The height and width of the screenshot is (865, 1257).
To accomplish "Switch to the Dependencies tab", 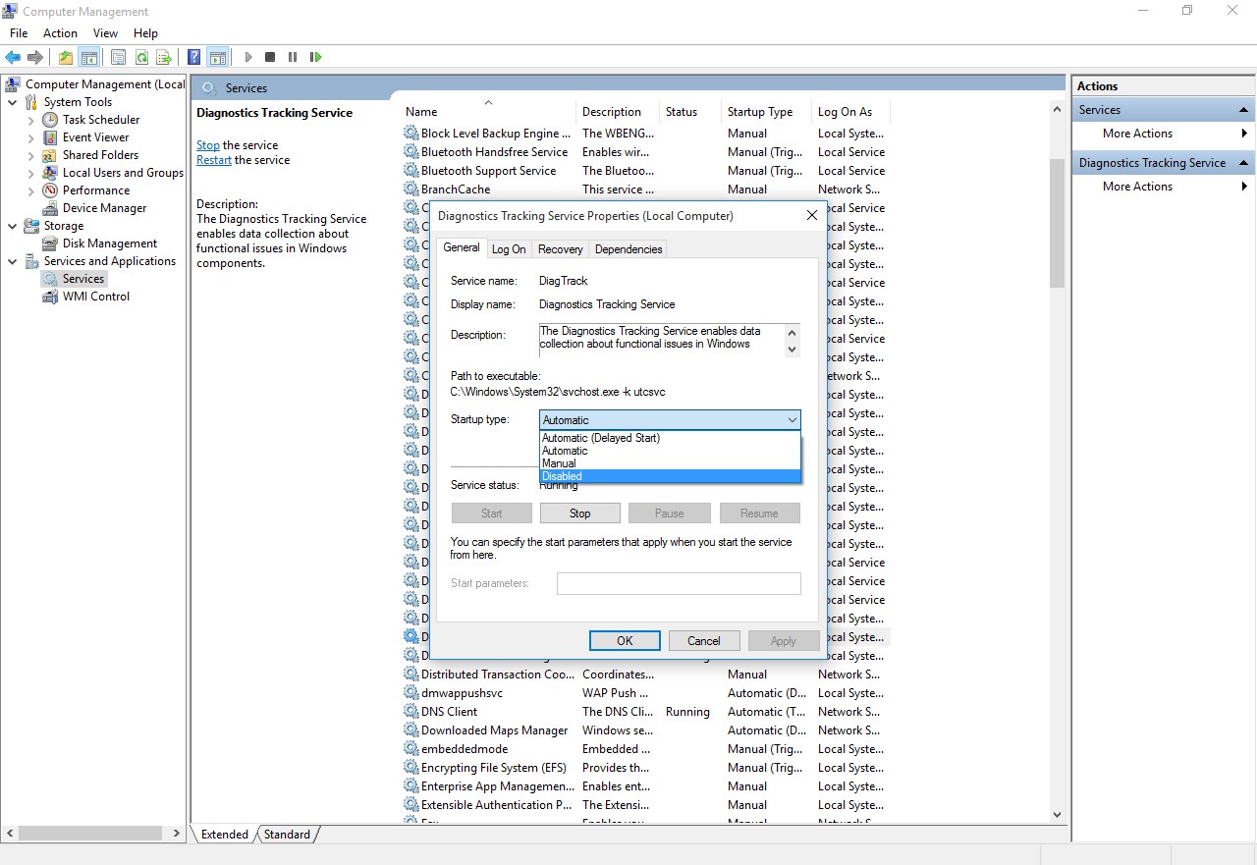I will (x=628, y=249).
